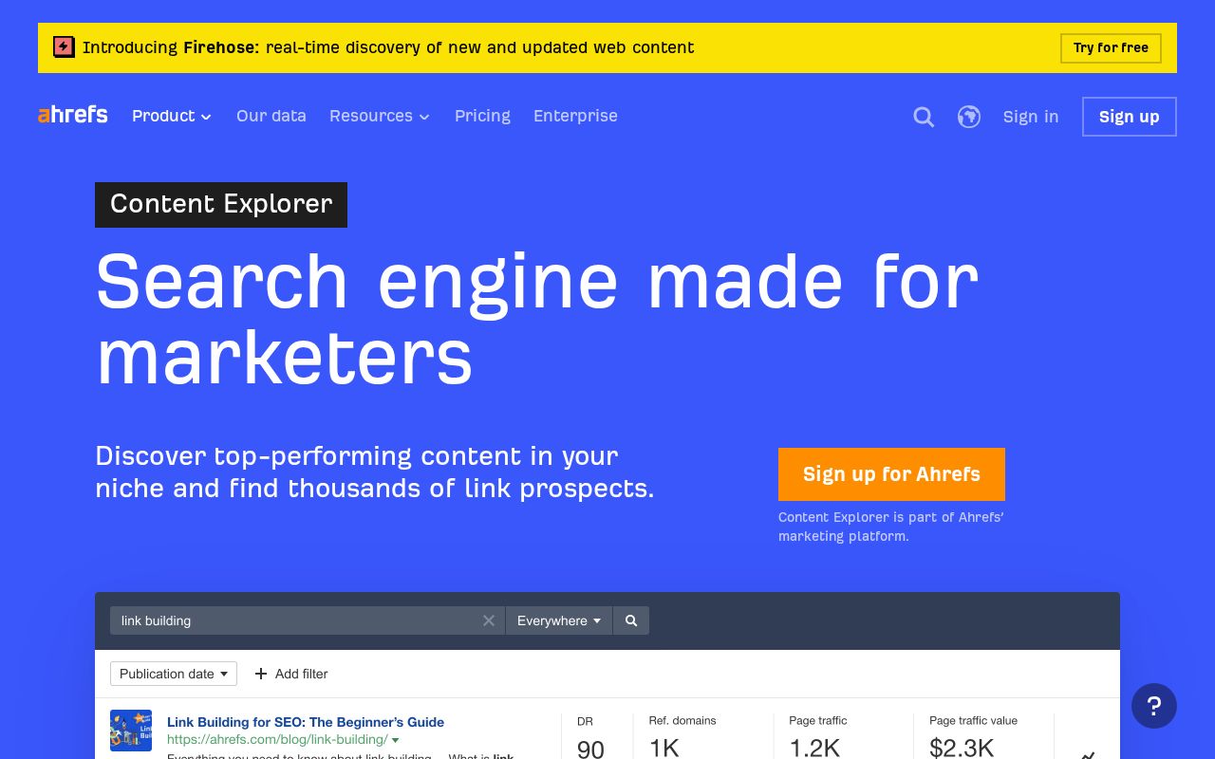The height and width of the screenshot is (759, 1215).
Task: Click the DR 90 value
Action: [x=590, y=749]
